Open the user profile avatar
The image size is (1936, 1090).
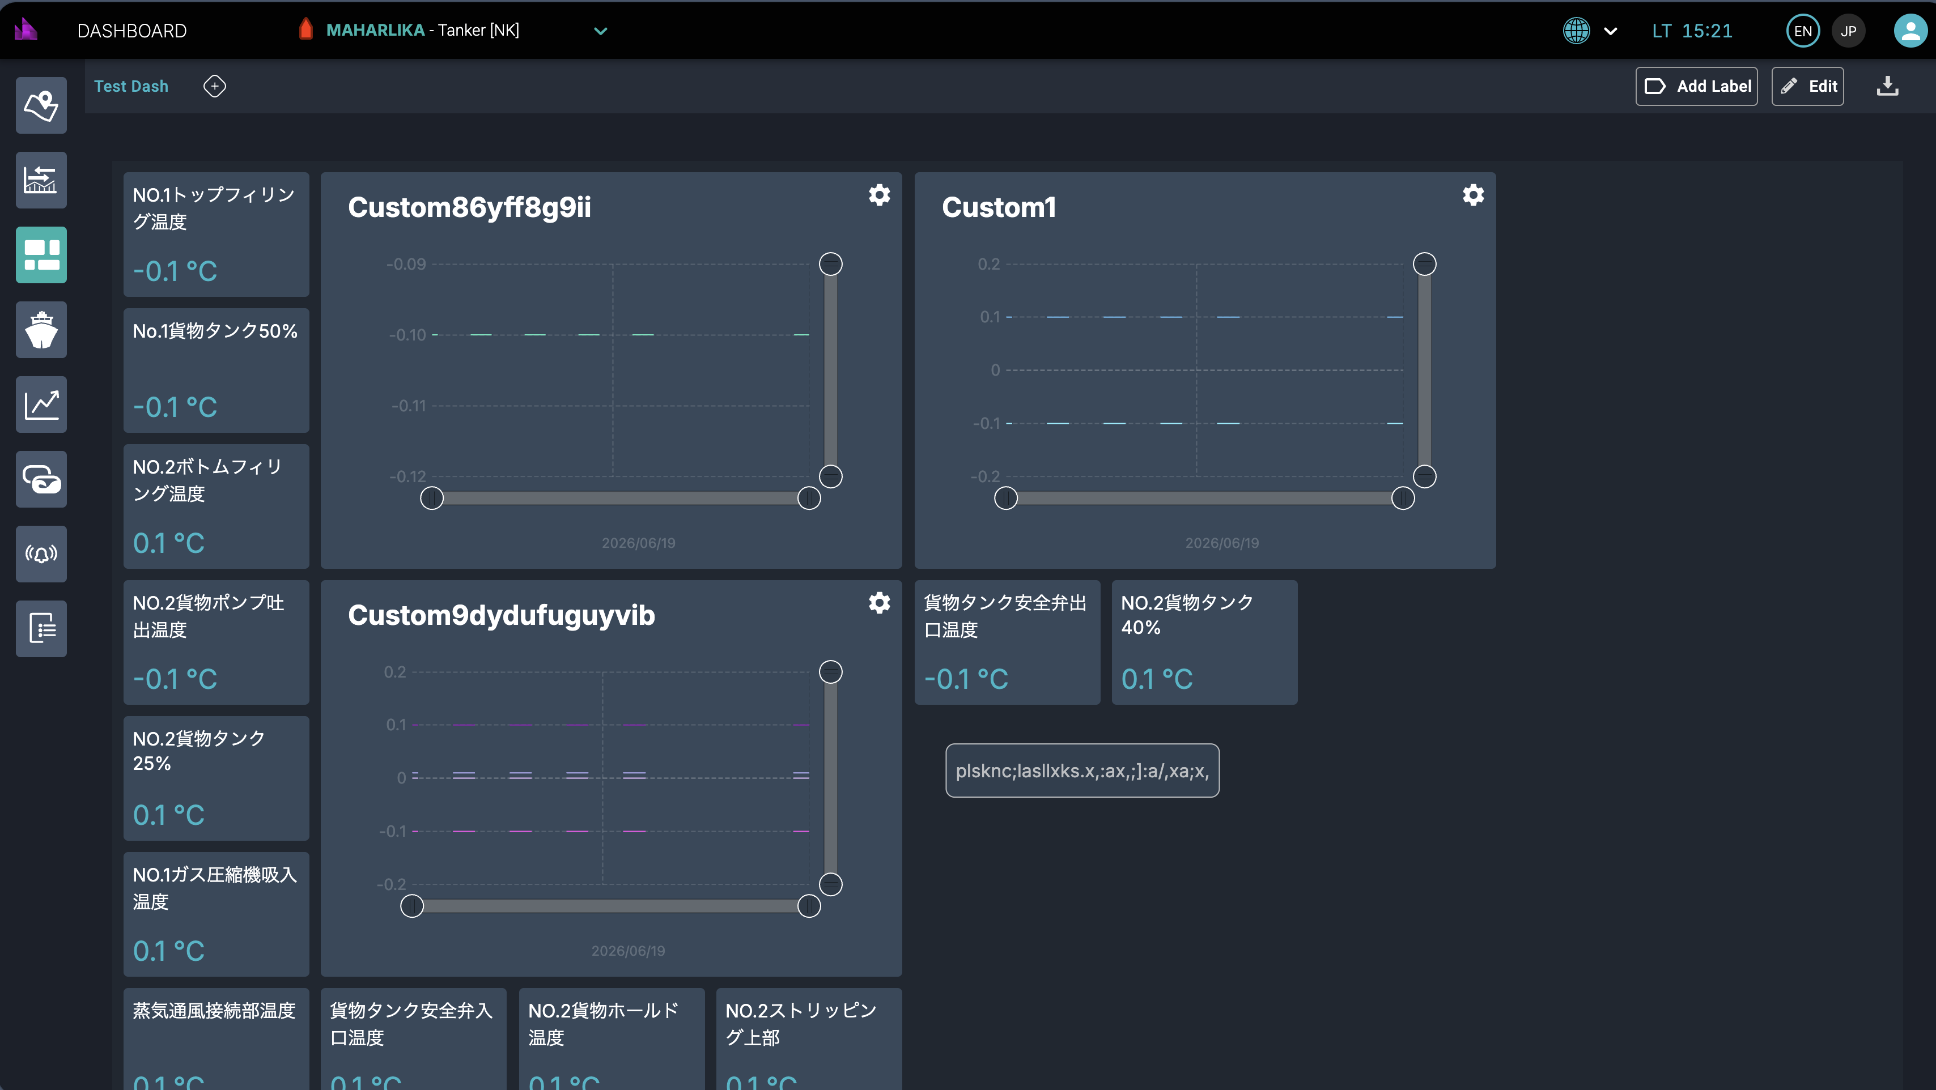[1910, 31]
